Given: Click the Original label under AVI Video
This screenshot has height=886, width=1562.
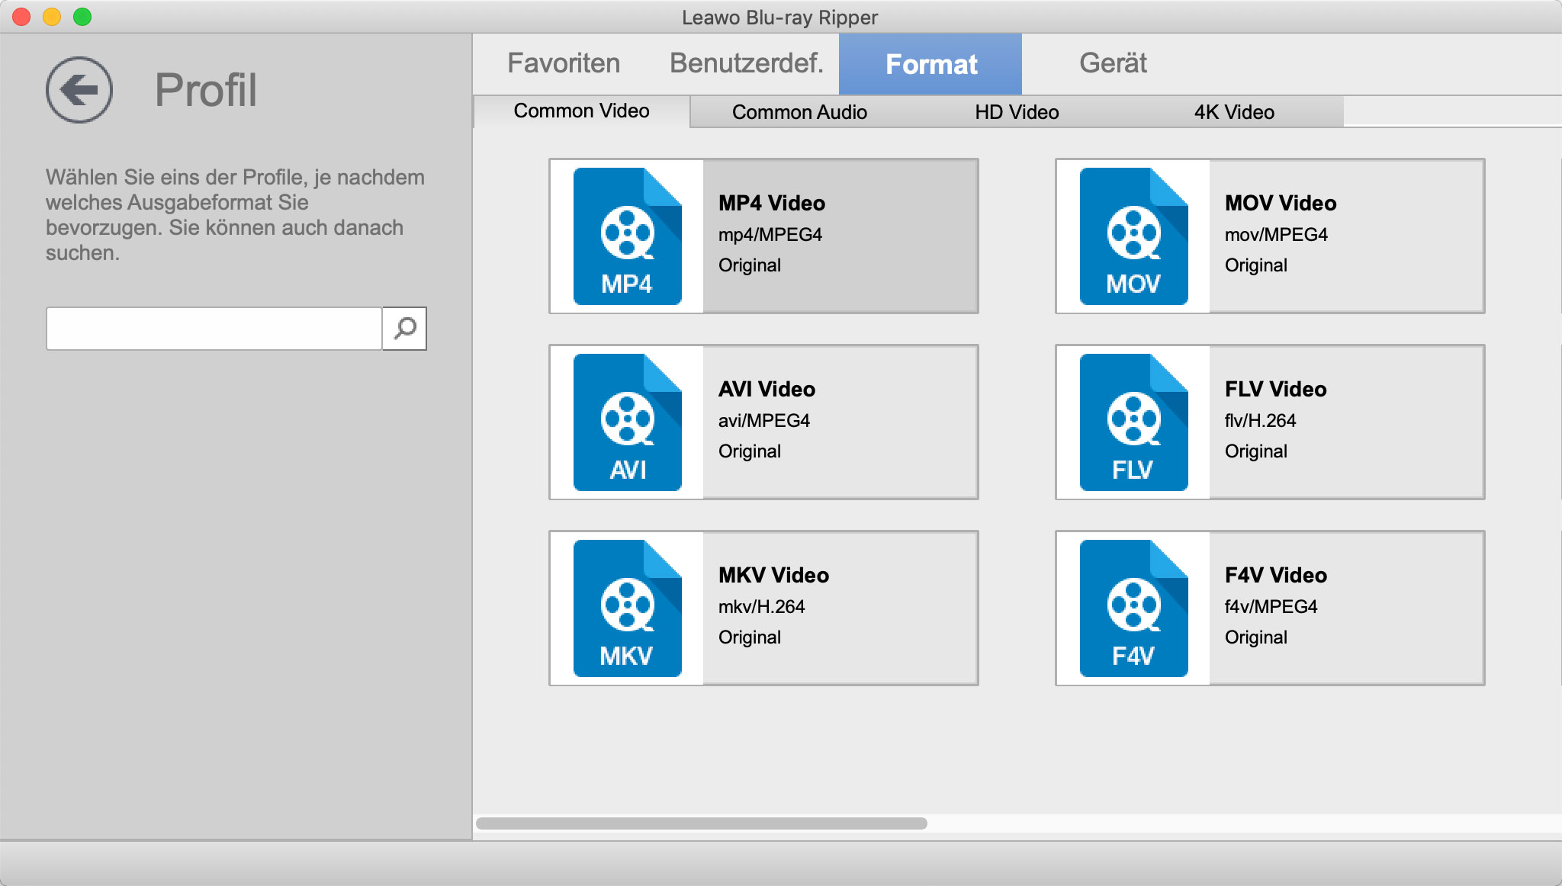Looking at the screenshot, I should pyautogui.click(x=750, y=451).
